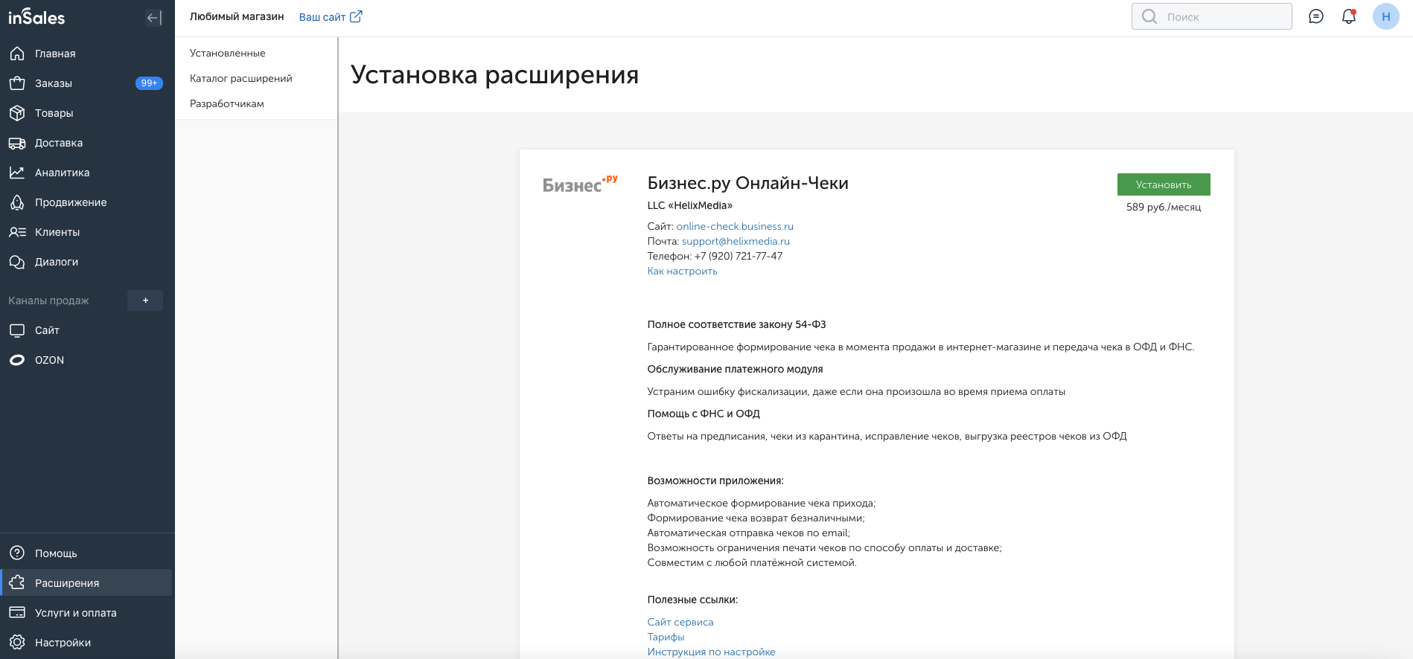Image resolution: width=1413 pixels, height=659 pixels.
Task: Click the phone number +7 (920) 721-77-47
Action: tap(739, 256)
